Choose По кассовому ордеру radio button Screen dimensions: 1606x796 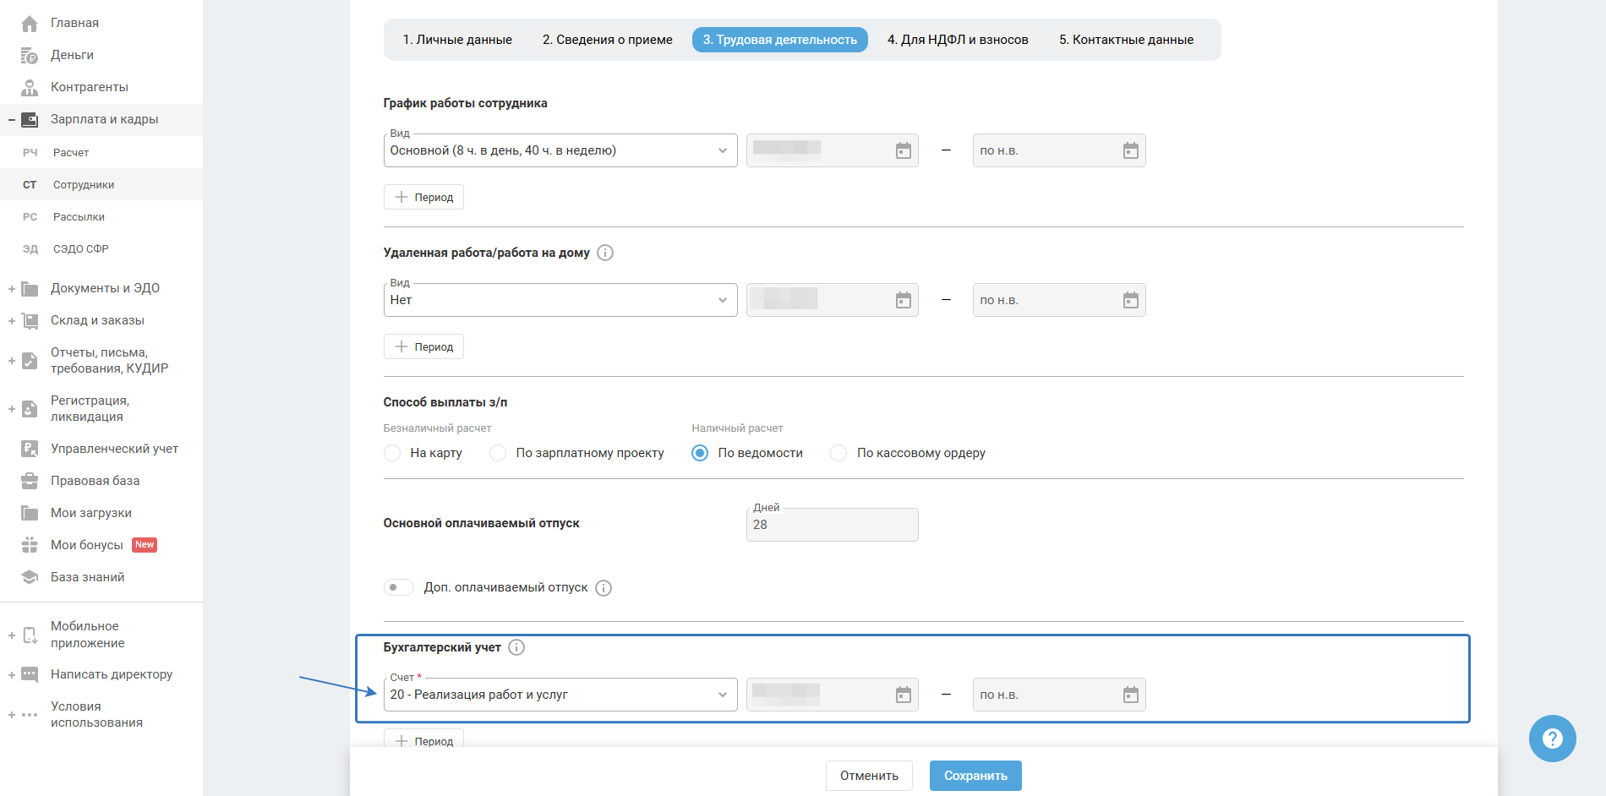coord(839,453)
